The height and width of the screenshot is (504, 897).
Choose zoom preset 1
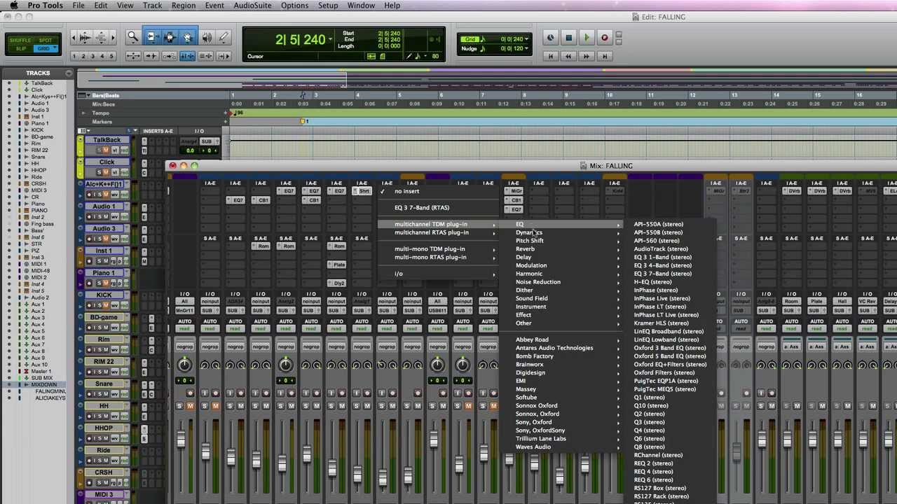pyautogui.click(x=74, y=56)
